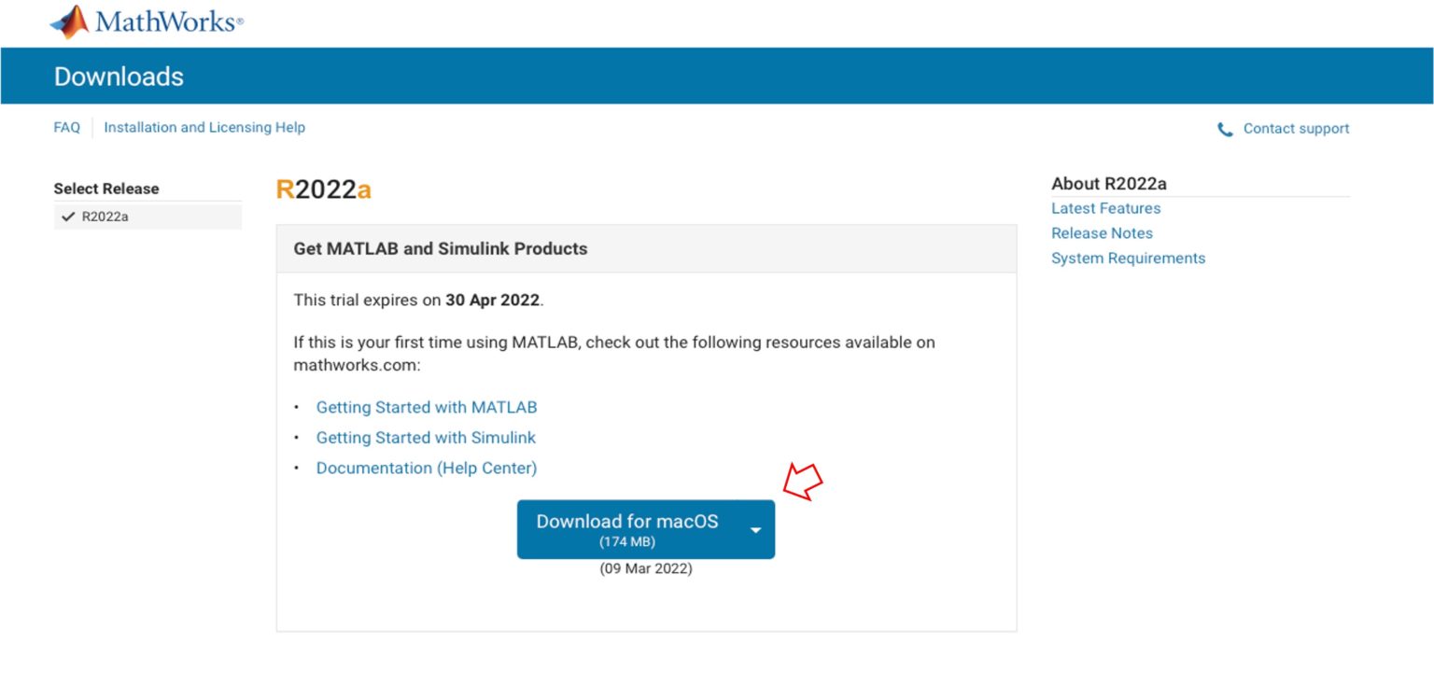Open Getting Started with MATLAB
Image resolution: width=1434 pixels, height=700 pixels.
click(427, 407)
